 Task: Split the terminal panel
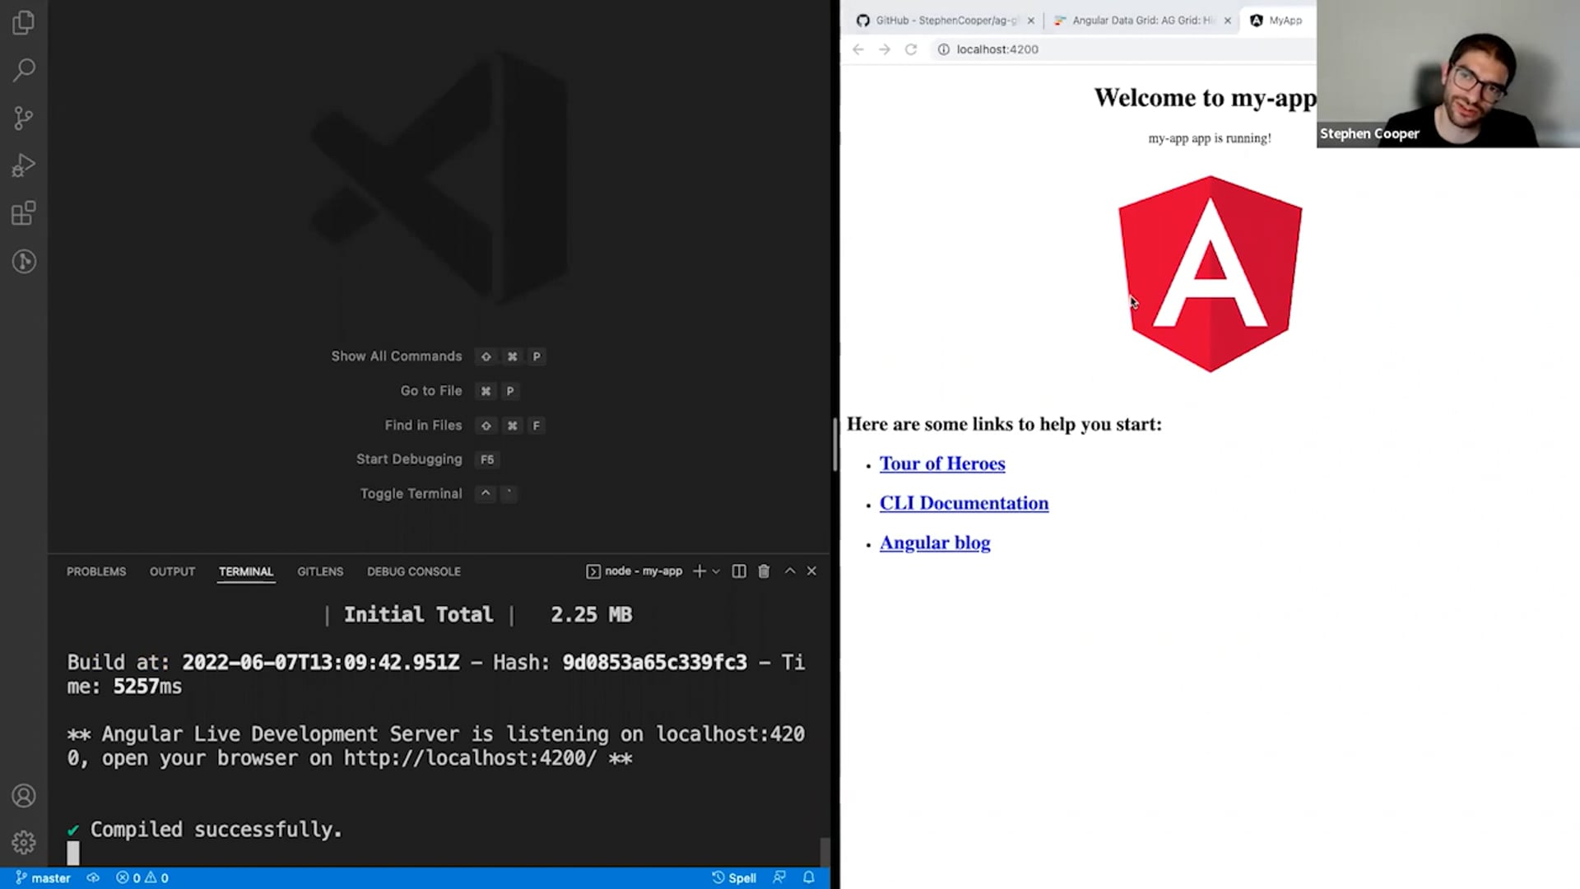[739, 571]
